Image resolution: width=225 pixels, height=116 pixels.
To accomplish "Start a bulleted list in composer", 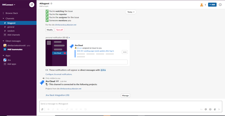I will 76,109.
